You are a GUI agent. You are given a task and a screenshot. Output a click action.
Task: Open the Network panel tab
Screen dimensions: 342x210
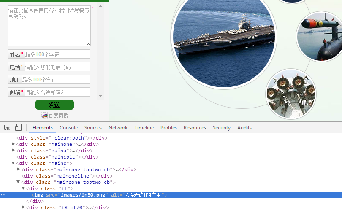tap(118, 128)
